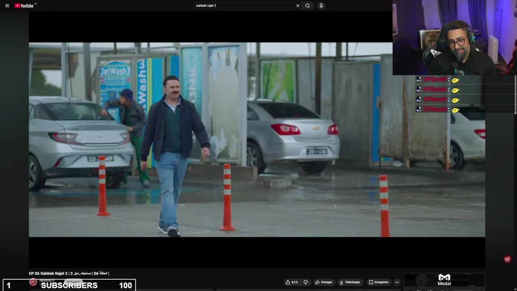Open more actions three-dot menu

[397, 282]
